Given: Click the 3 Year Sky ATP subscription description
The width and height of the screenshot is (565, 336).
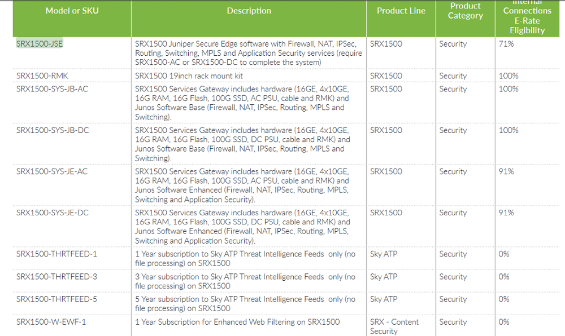Looking at the screenshot, I should (x=245, y=281).
